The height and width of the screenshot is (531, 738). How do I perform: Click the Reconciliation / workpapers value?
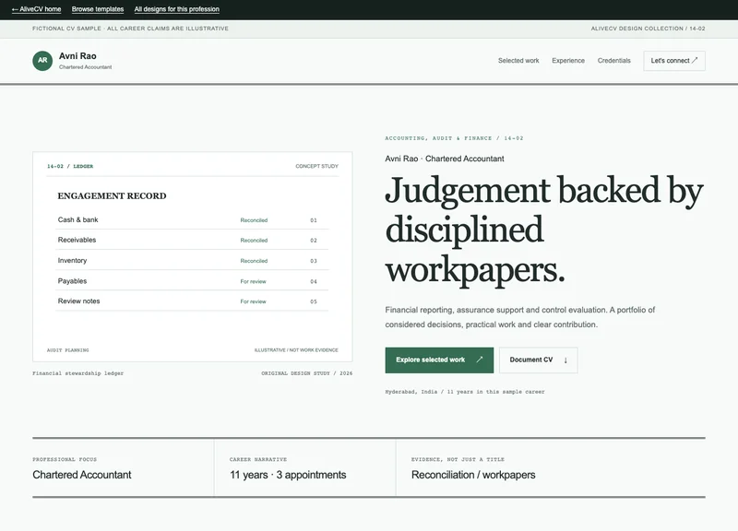473,475
